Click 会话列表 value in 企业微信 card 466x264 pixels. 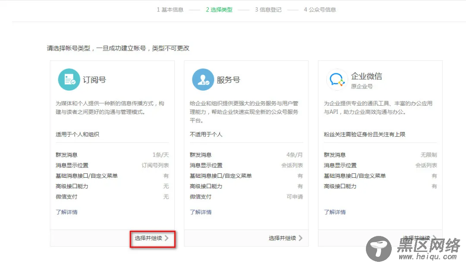coord(426,165)
